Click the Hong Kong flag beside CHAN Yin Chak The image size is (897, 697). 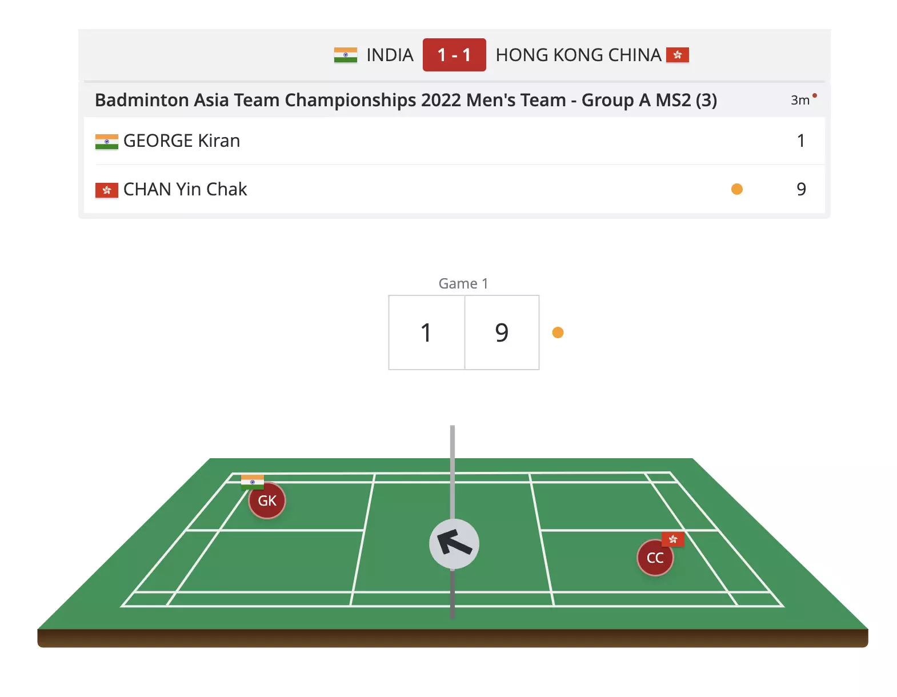coord(106,190)
